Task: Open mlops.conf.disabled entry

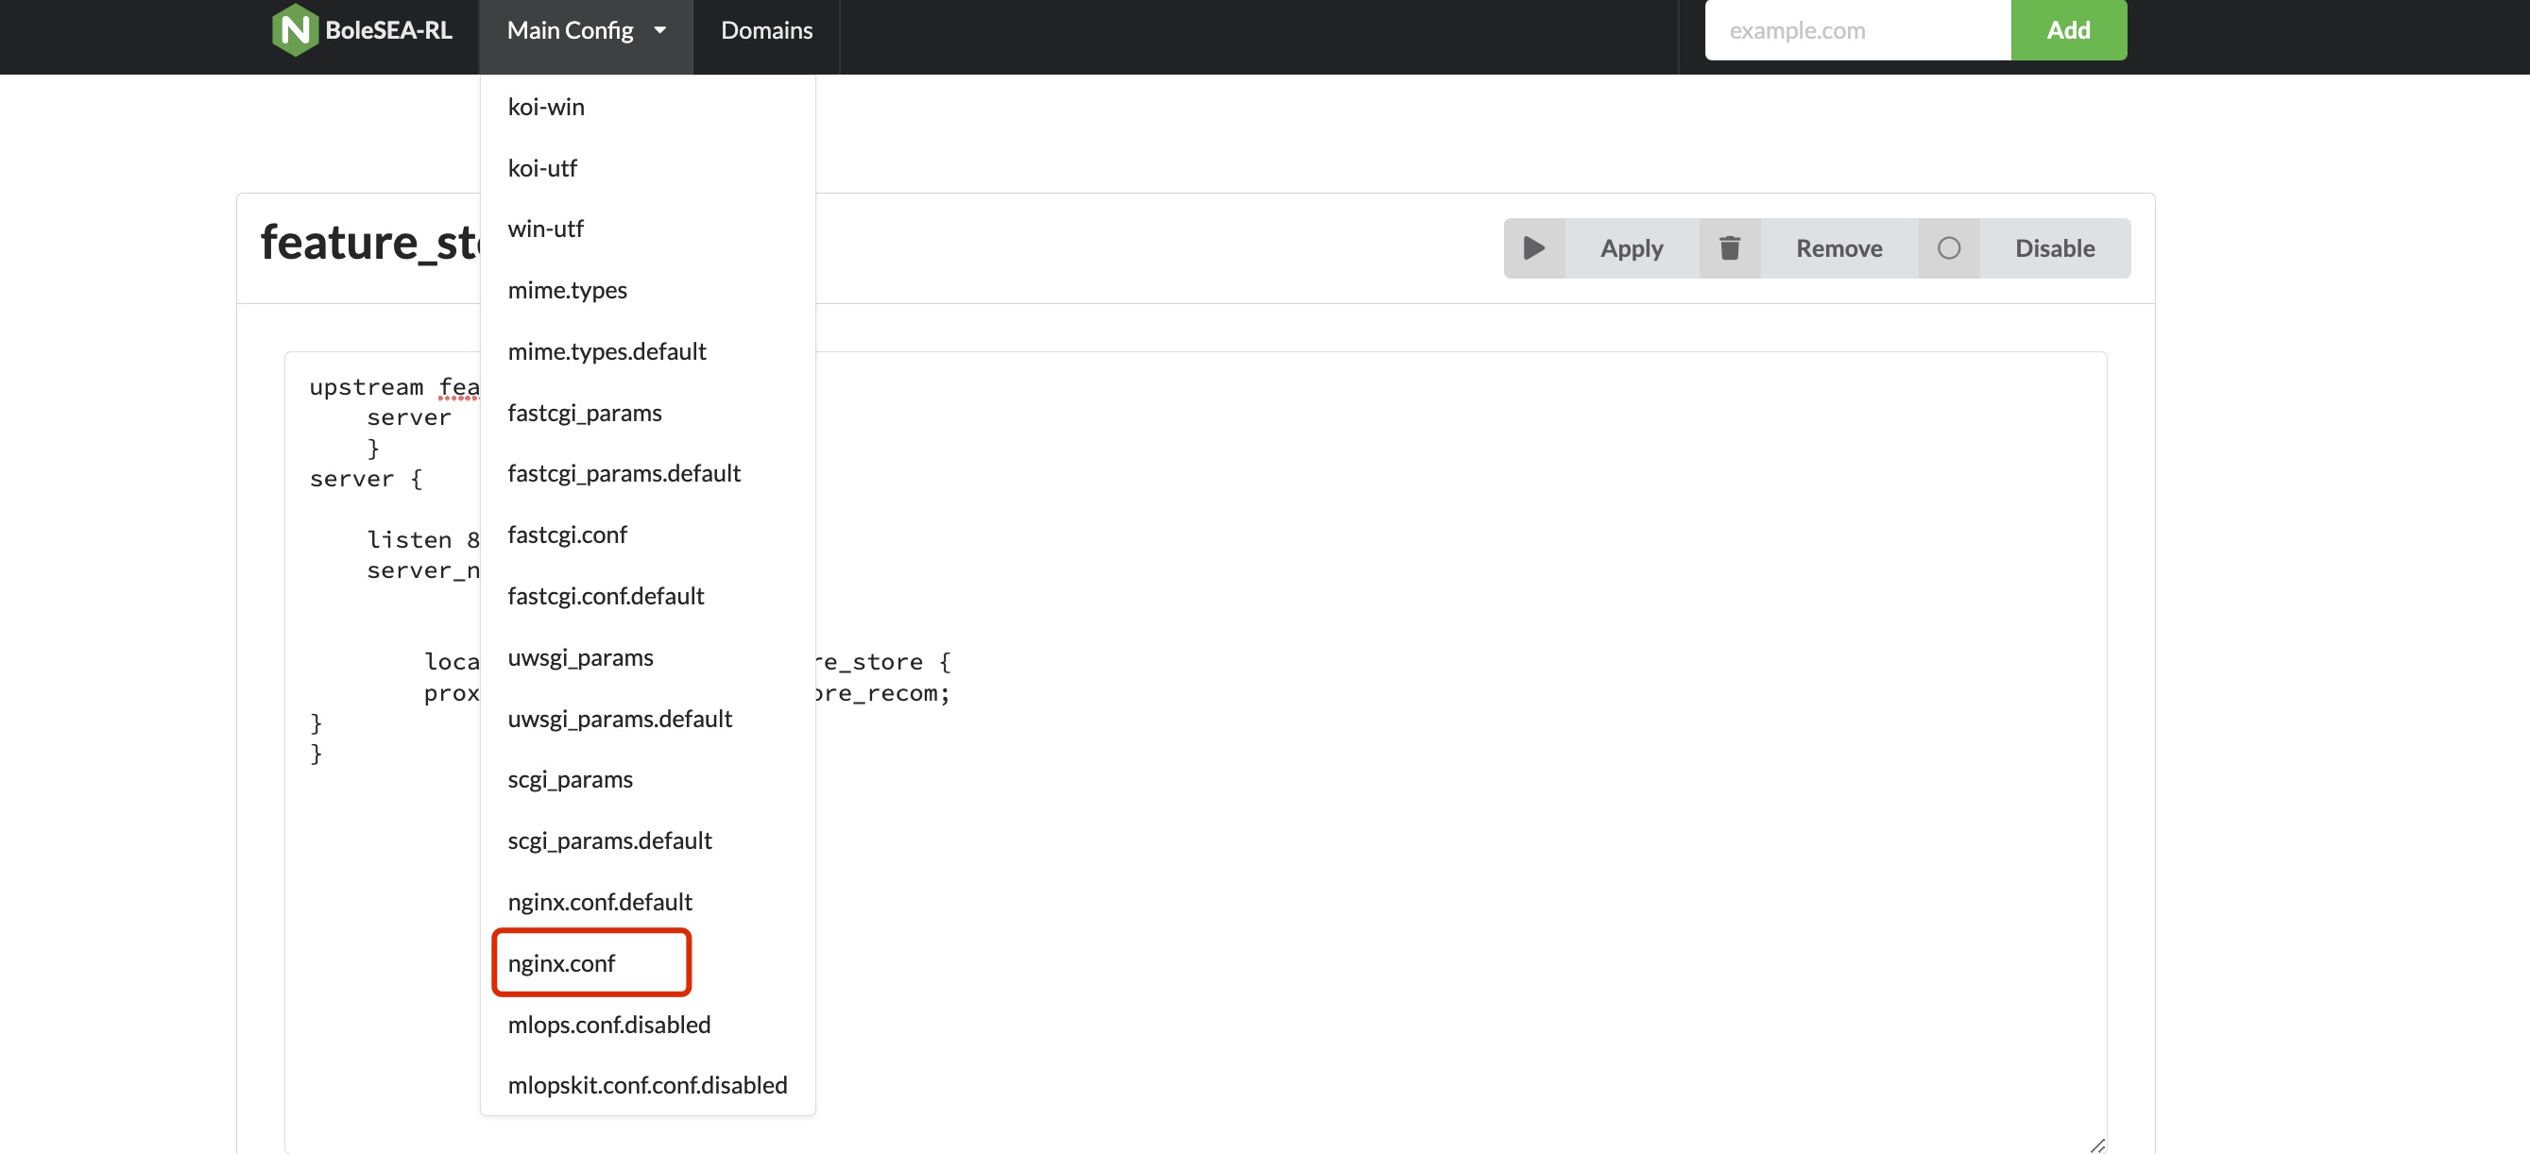Action: [608, 1024]
